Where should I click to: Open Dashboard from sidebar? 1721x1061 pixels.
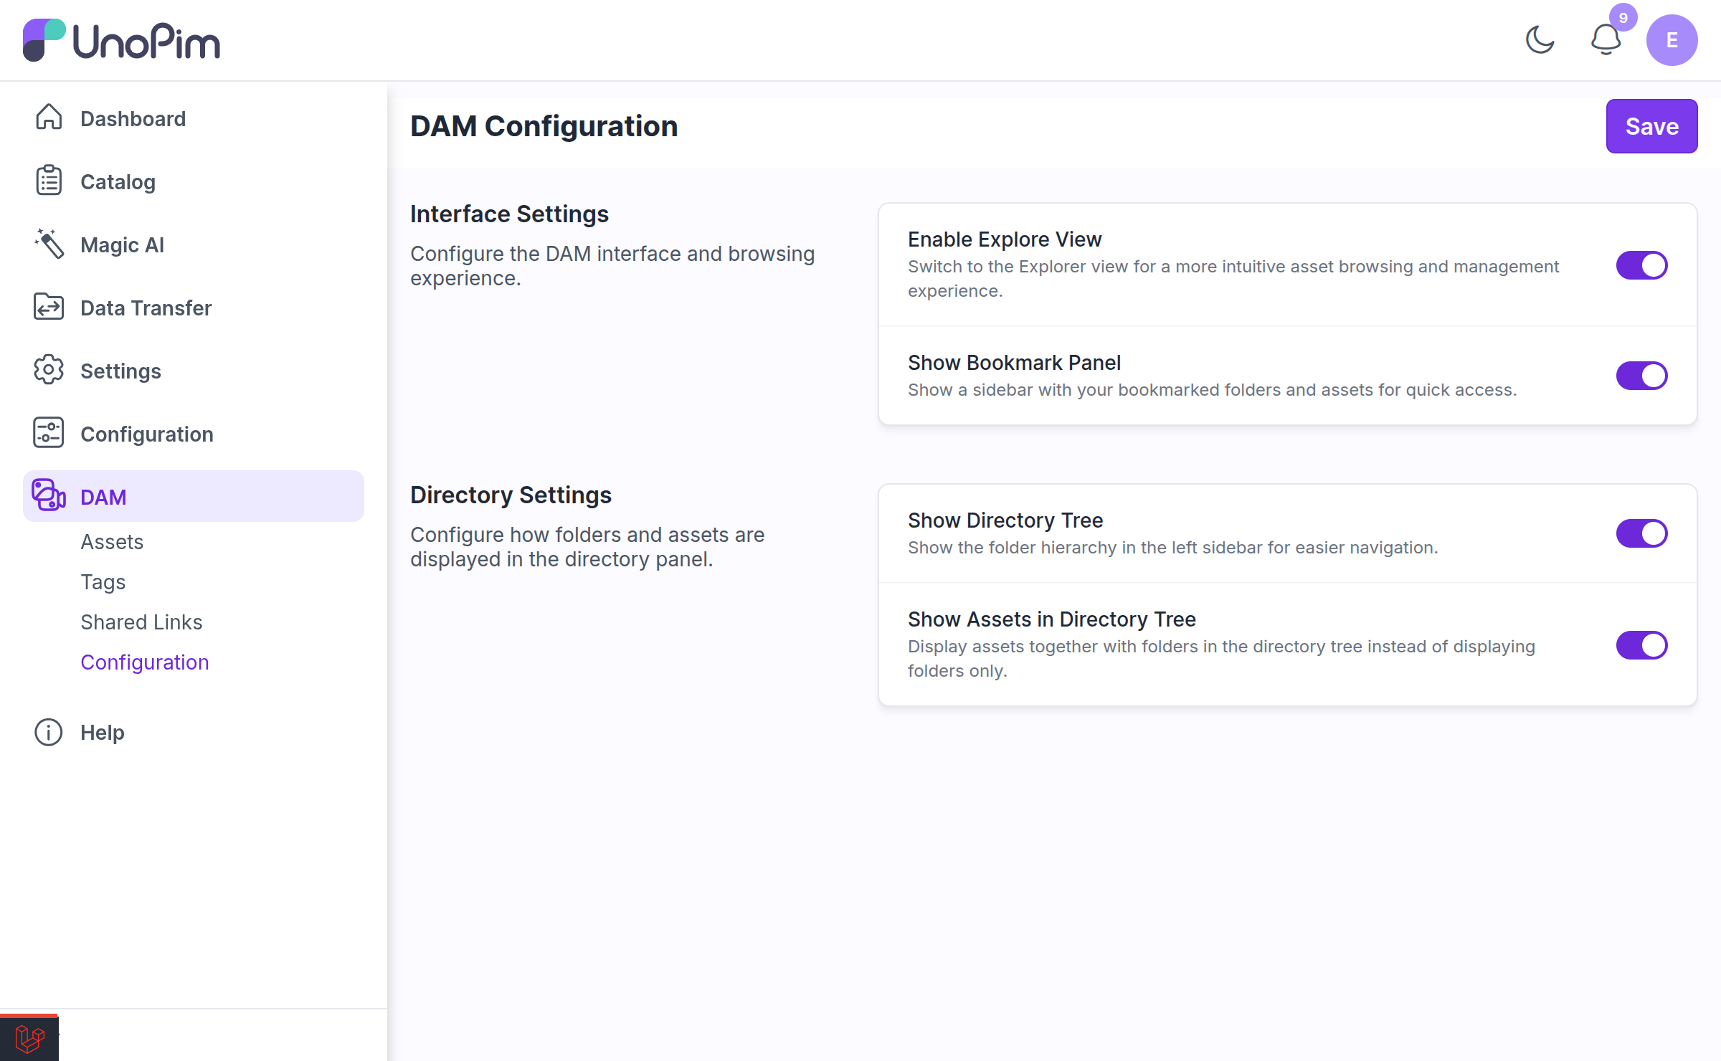(194, 118)
